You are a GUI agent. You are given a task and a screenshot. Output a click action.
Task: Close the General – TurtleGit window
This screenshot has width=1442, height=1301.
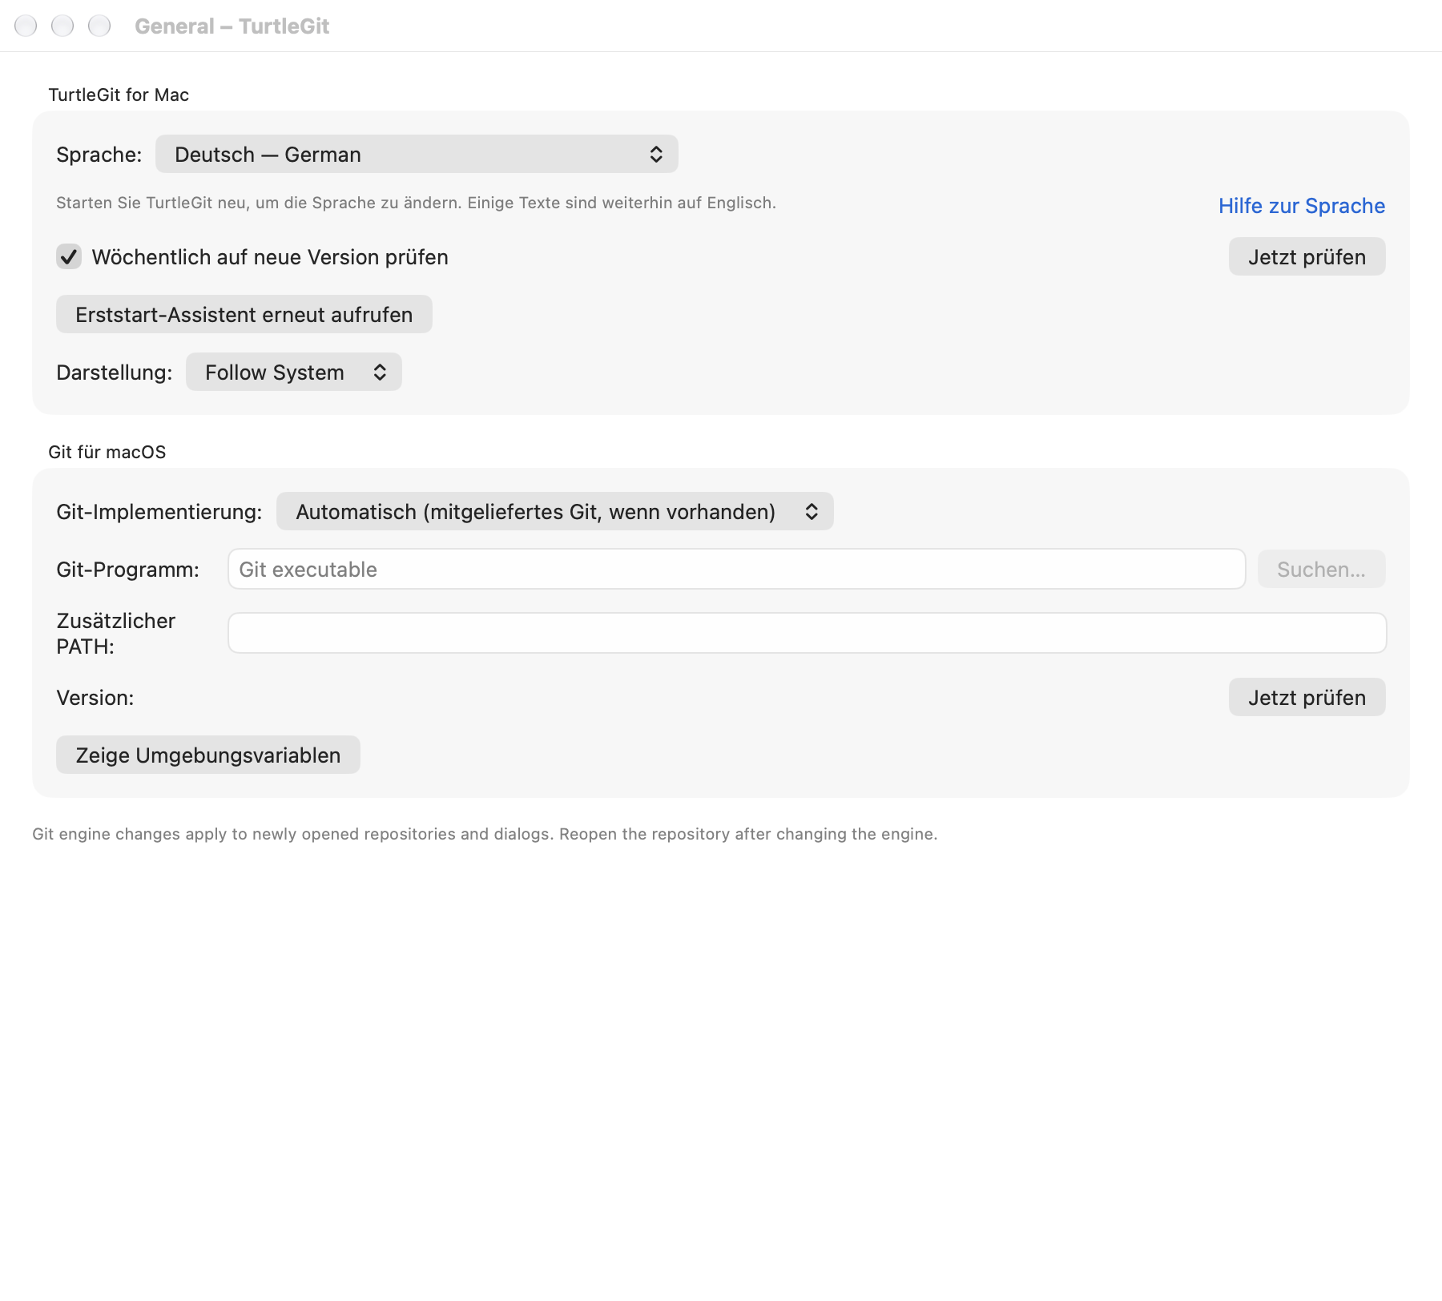pyautogui.click(x=26, y=26)
